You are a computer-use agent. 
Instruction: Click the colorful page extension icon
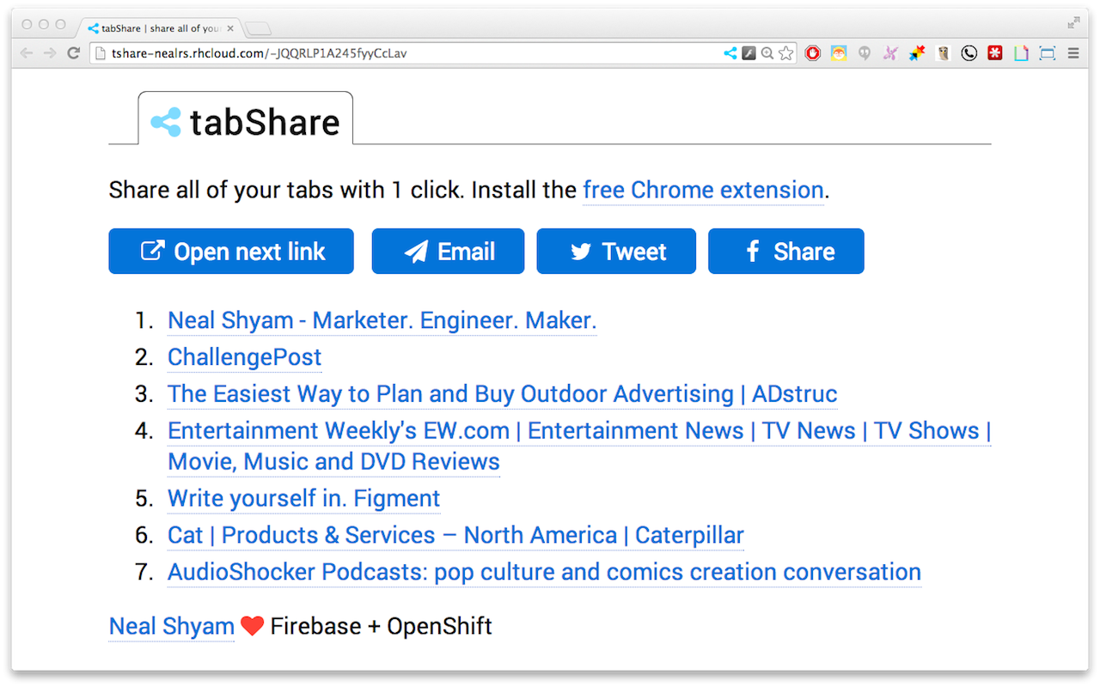[1021, 53]
